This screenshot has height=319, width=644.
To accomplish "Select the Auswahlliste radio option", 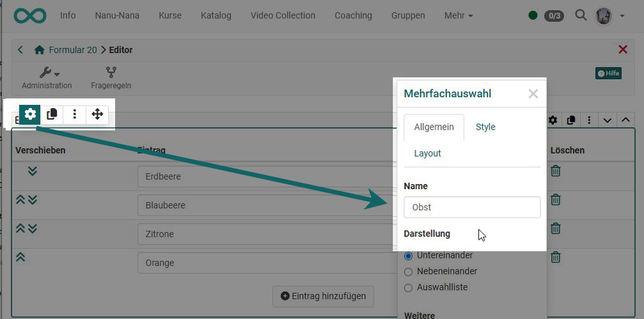I will [409, 288].
